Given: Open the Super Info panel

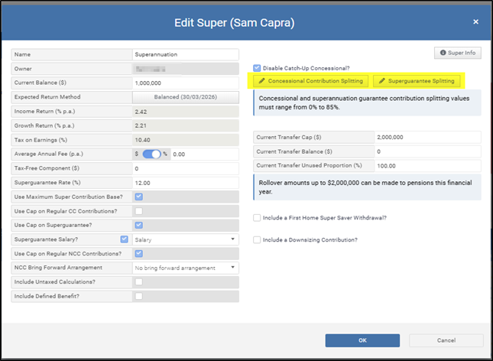Looking at the screenshot, I should 457,53.
